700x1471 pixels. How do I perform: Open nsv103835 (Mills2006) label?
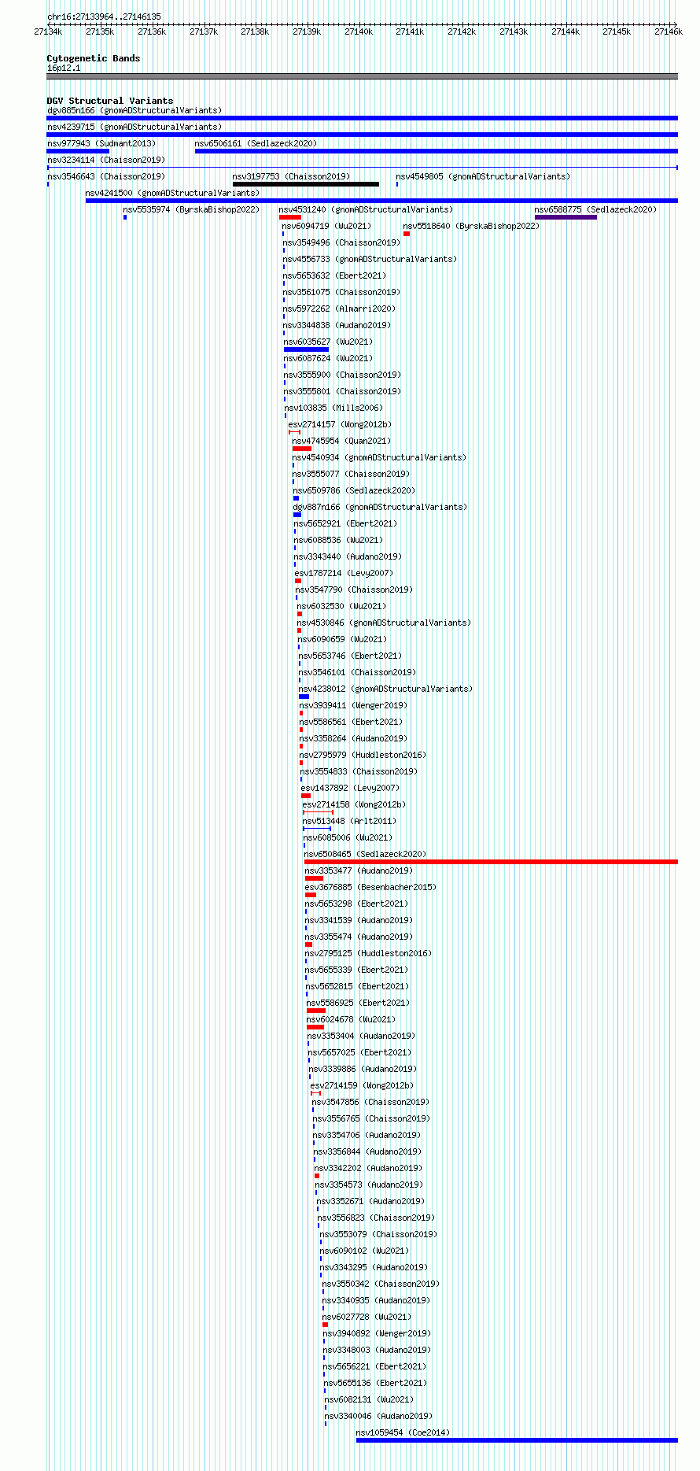pyautogui.click(x=333, y=408)
